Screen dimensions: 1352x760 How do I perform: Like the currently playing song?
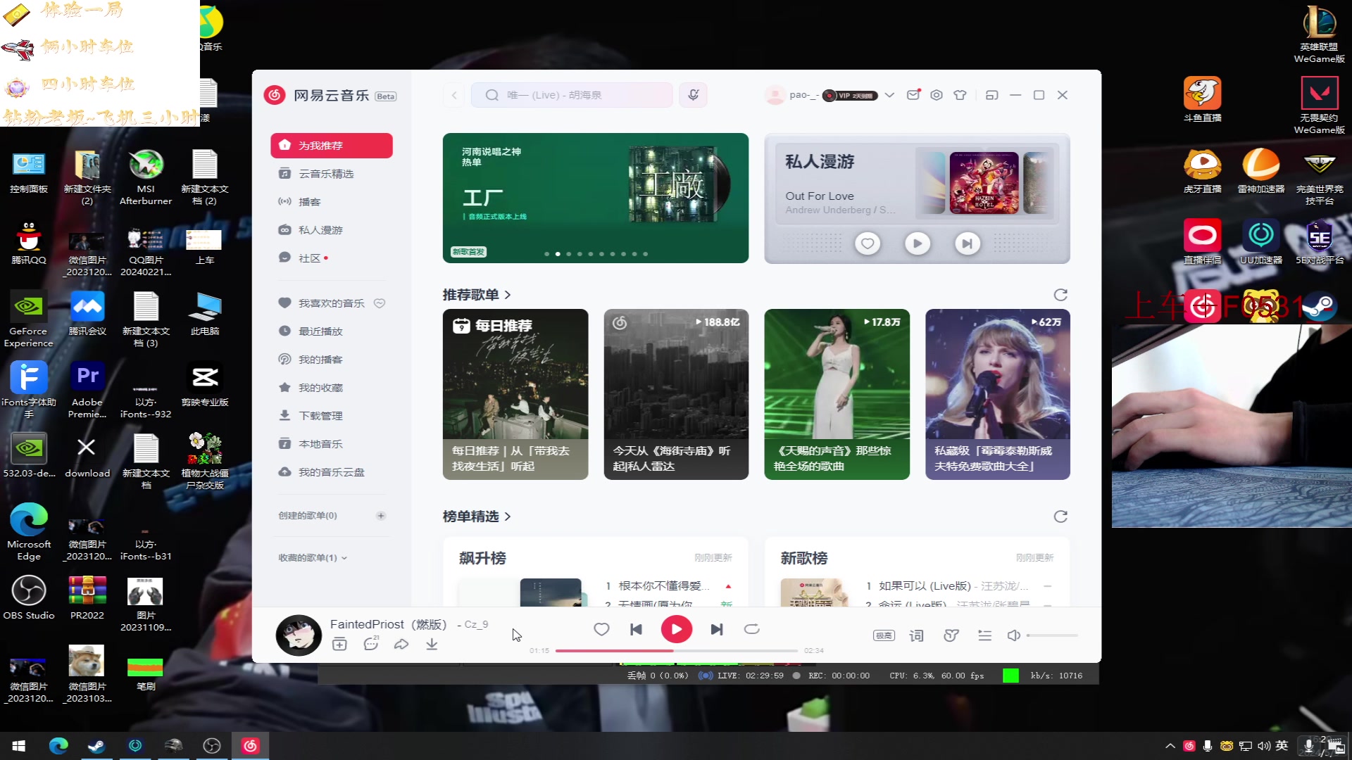click(601, 629)
